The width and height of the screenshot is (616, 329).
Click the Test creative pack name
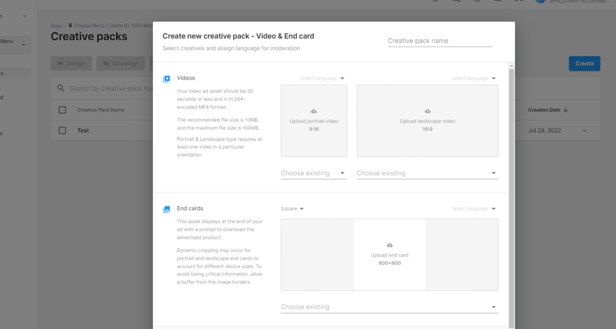[x=83, y=130]
